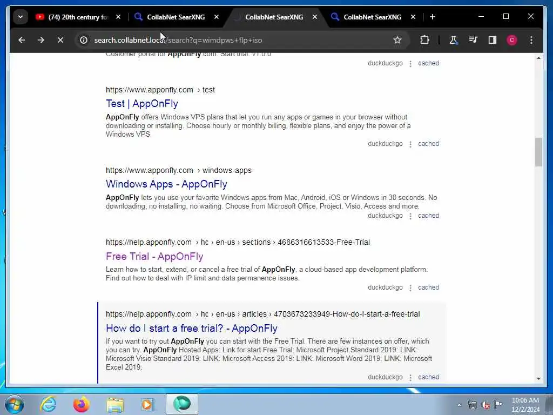553x415 pixels.
Task: Launch Internet Explorer from the taskbar
Action: [x=48, y=404]
